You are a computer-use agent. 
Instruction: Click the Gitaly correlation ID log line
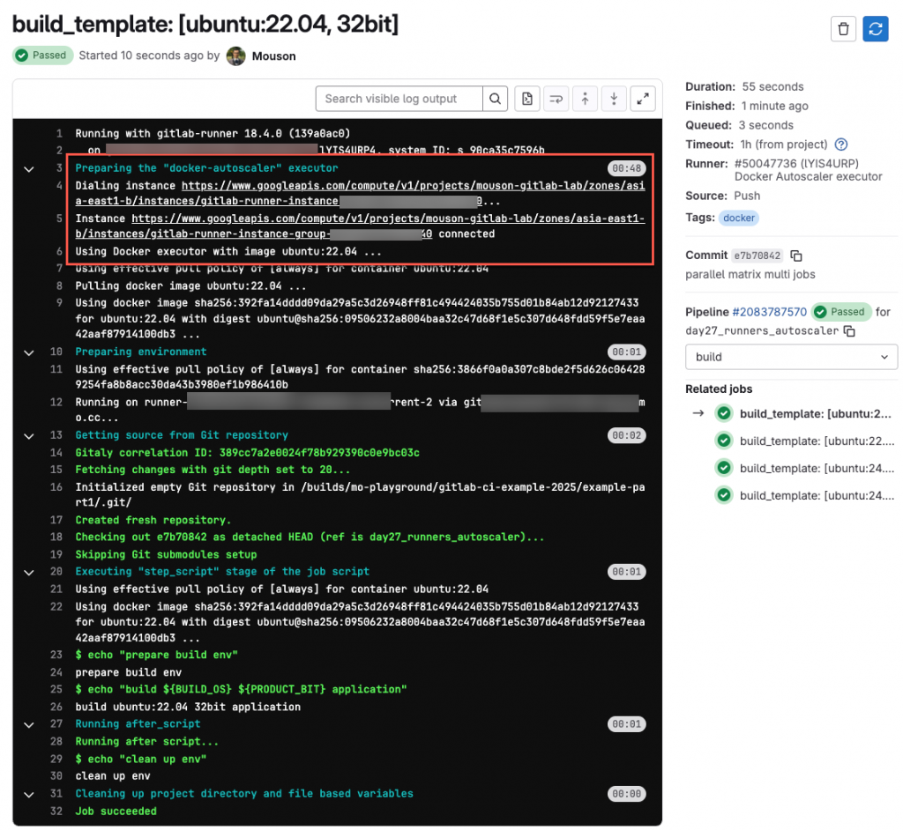tap(247, 453)
